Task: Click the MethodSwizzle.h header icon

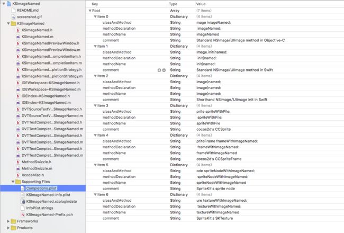Action: (x=18, y=162)
